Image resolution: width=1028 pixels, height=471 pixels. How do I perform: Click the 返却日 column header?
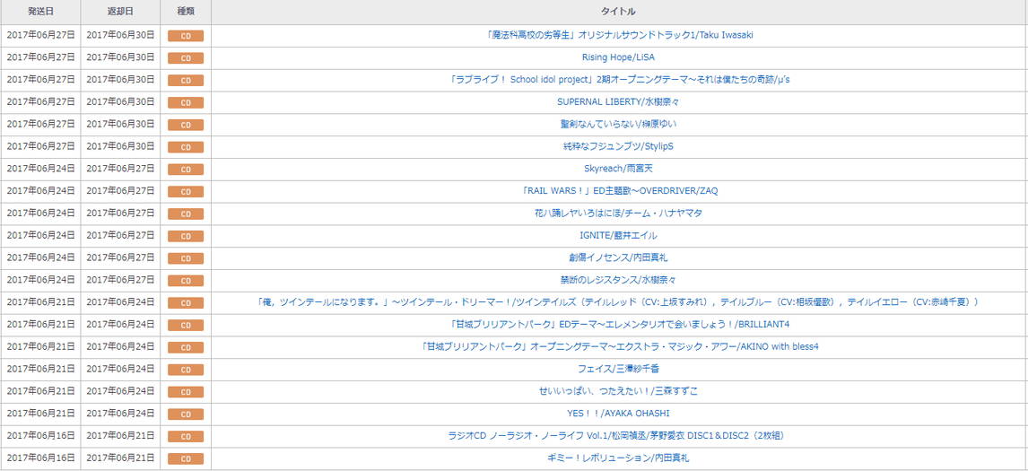(120, 12)
